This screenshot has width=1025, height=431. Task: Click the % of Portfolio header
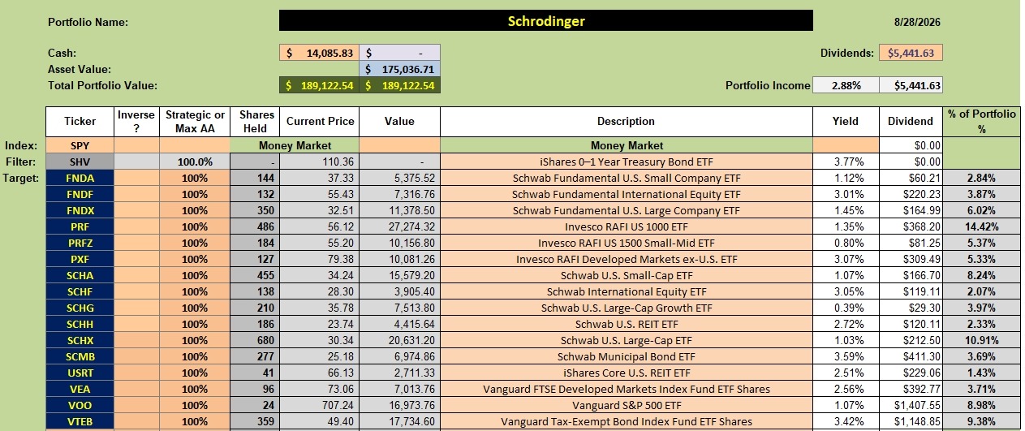pyautogui.click(x=981, y=121)
